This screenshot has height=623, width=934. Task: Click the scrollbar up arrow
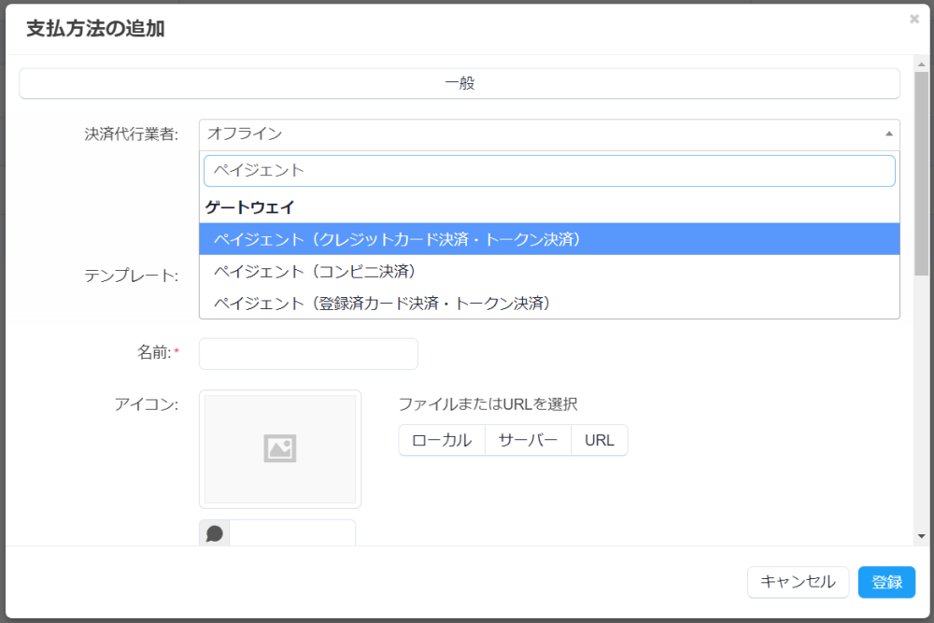point(922,63)
